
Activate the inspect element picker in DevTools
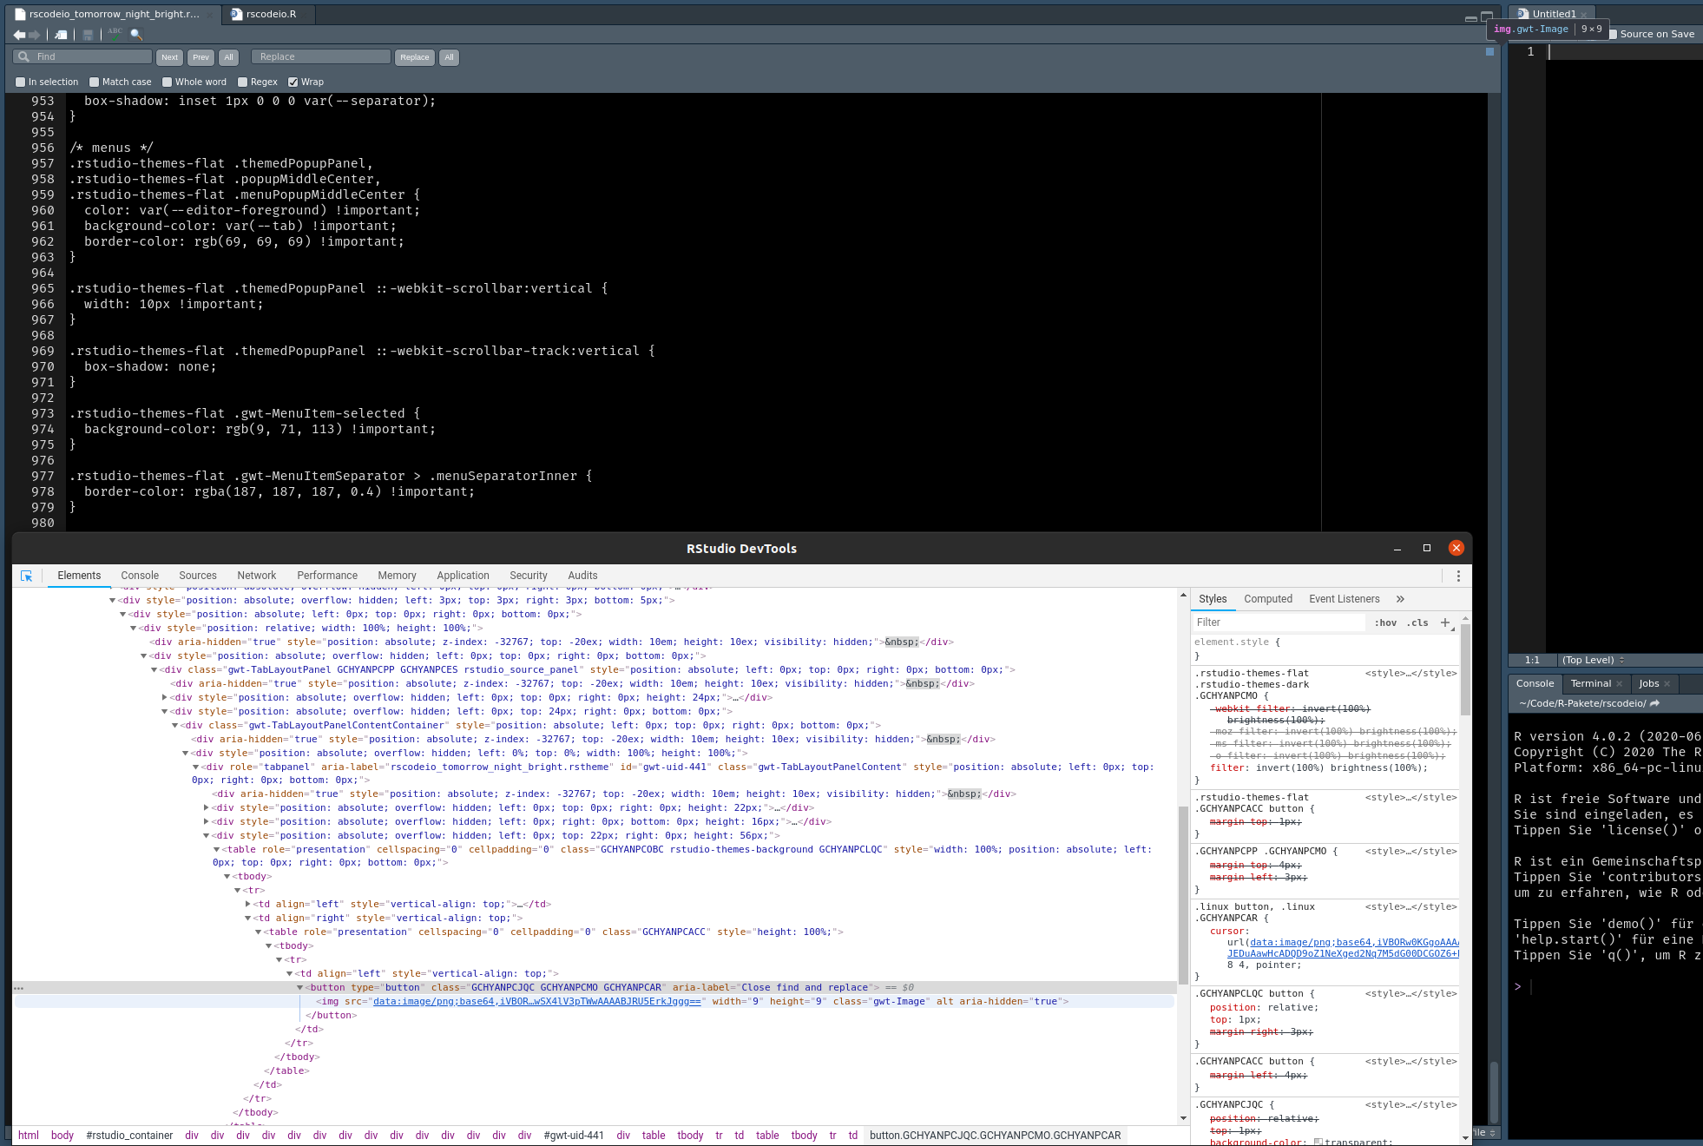27,576
